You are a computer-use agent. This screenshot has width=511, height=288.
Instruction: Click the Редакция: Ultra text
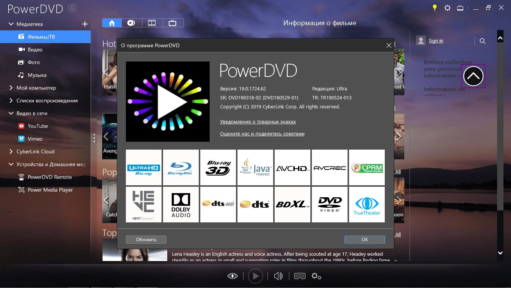click(x=330, y=89)
